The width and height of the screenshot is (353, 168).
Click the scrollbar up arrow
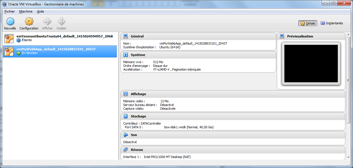pos(348,35)
